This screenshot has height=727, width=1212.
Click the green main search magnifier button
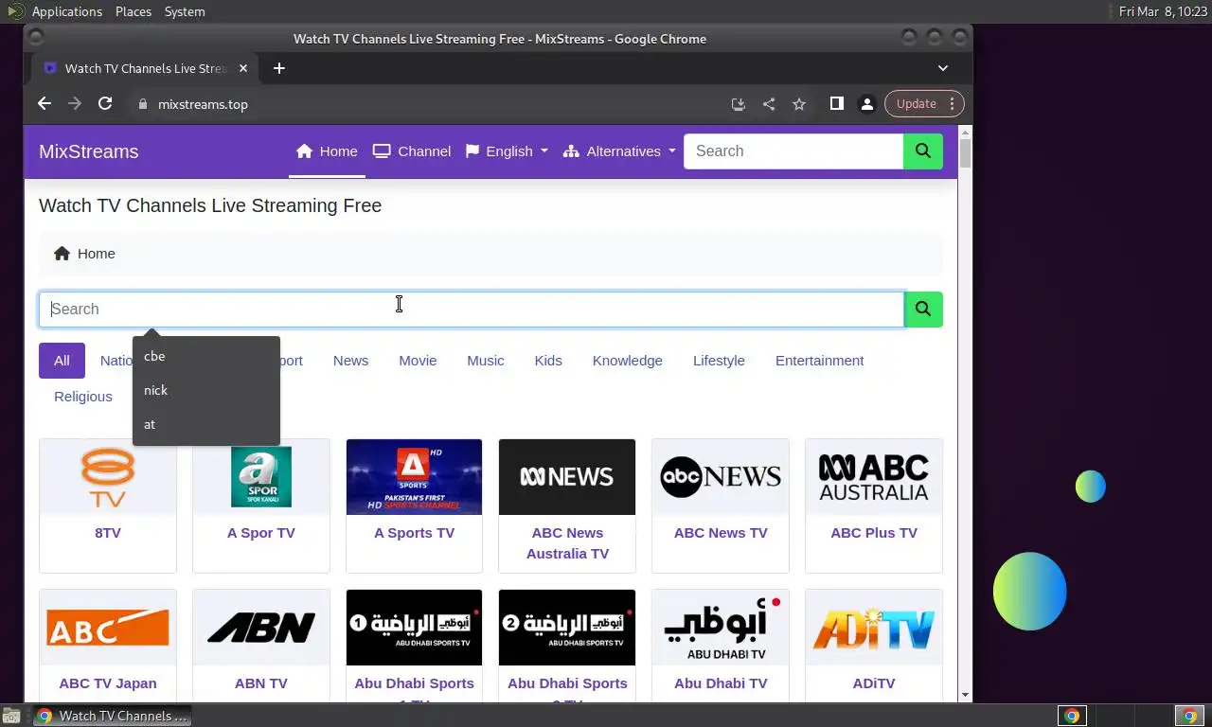click(923, 310)
